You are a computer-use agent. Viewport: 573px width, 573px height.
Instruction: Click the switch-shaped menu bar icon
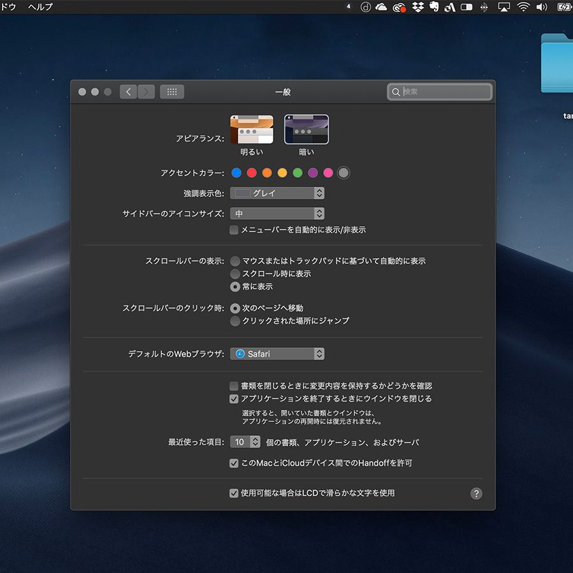pos(467,7)
